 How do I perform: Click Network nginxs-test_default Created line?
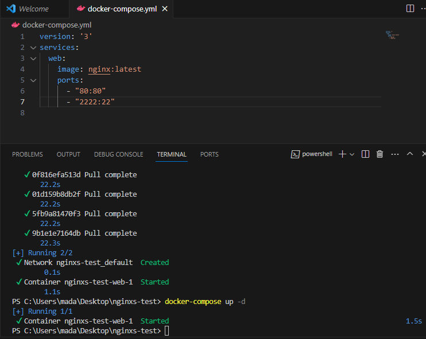coord(92,263)
